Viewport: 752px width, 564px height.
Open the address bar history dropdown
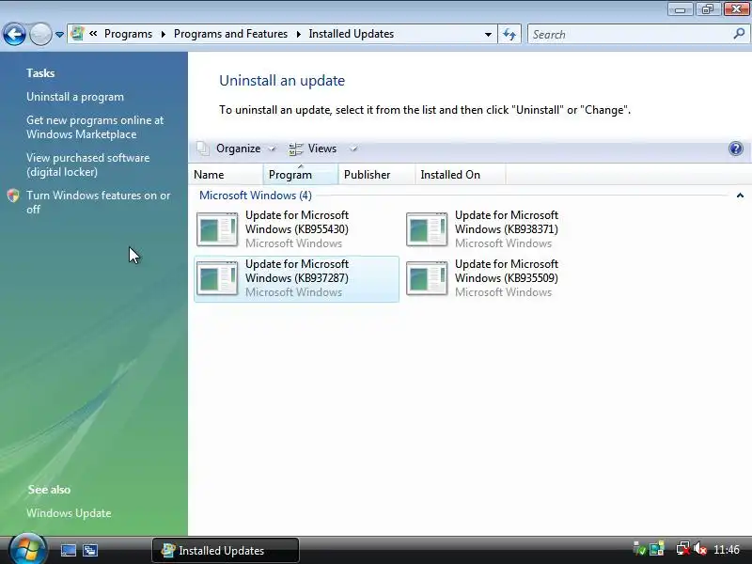point(488,35)
